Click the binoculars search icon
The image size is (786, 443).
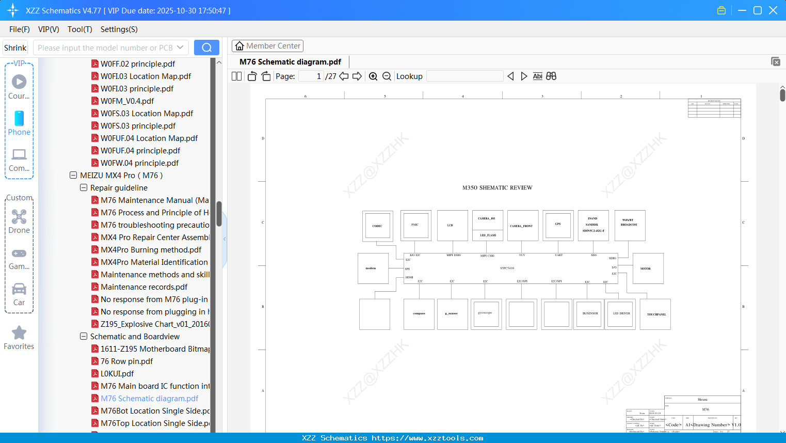[x=550, y=76]
